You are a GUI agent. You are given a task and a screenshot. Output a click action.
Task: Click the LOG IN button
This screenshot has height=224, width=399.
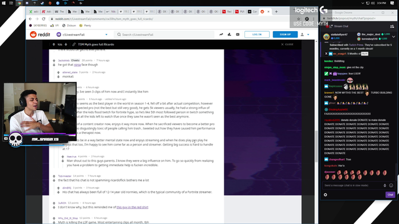click(x=257, y=35)
